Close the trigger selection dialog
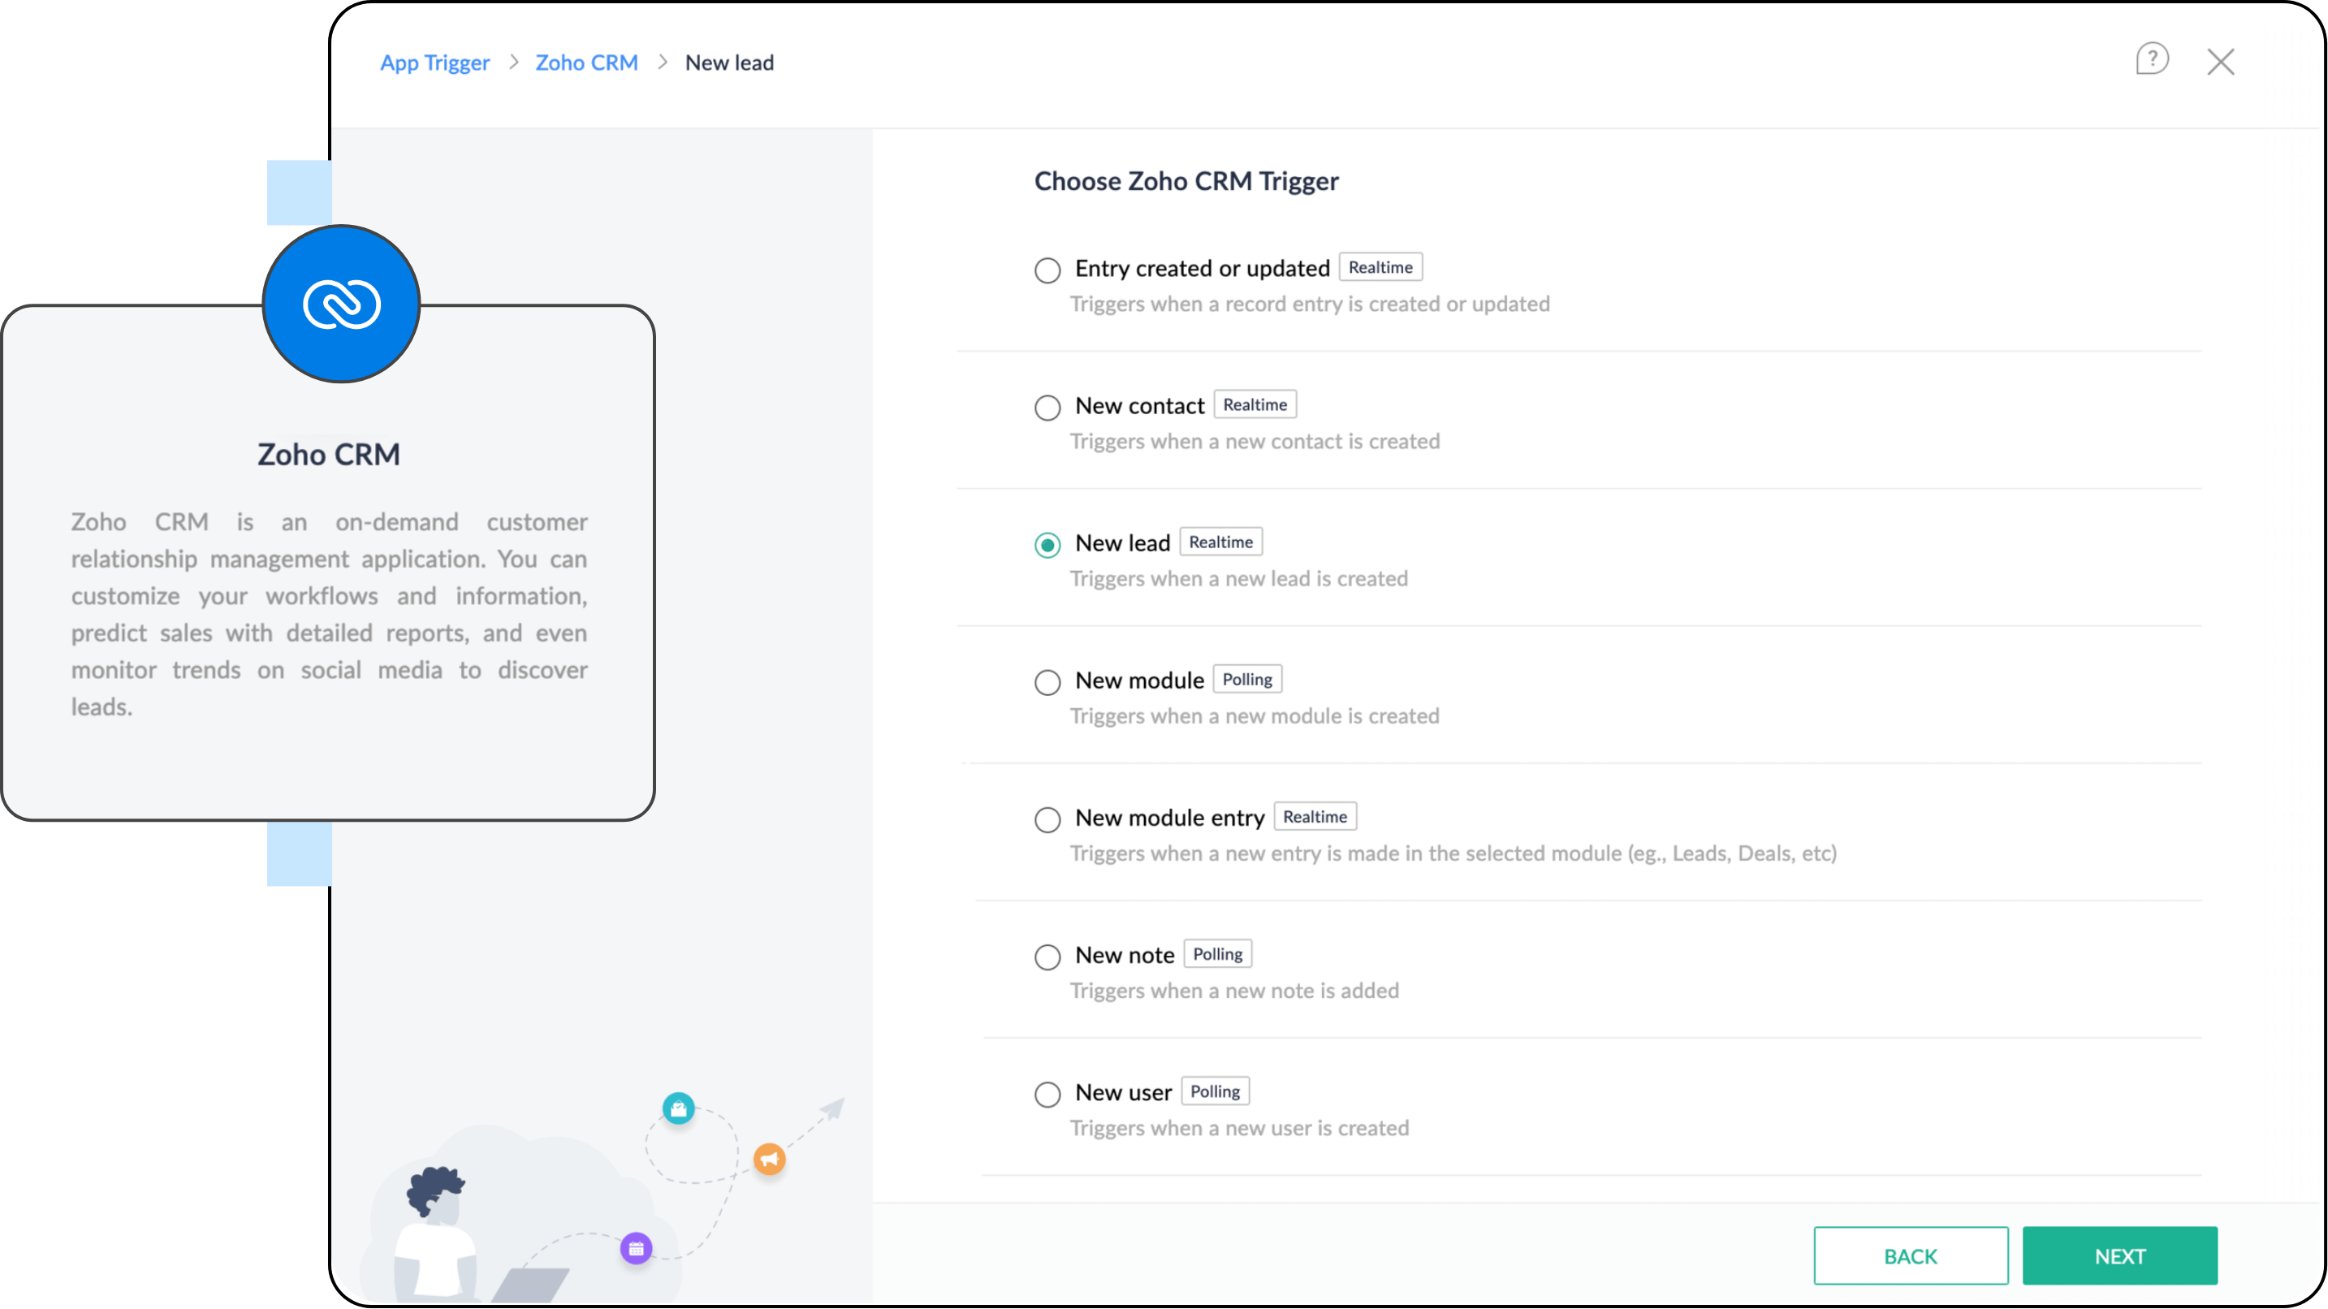2328x1309 pixels. tap(2221, 62)
